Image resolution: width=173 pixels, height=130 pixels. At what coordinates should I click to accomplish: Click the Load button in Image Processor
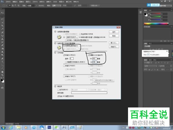click(114, 43)
